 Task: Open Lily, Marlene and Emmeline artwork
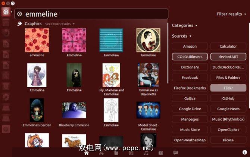click(x=111, y=75)
